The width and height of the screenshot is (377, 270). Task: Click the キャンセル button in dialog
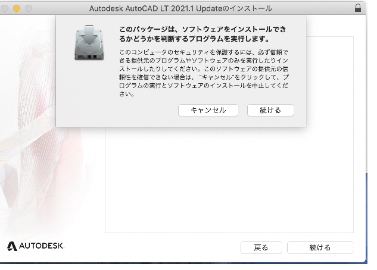208,110
